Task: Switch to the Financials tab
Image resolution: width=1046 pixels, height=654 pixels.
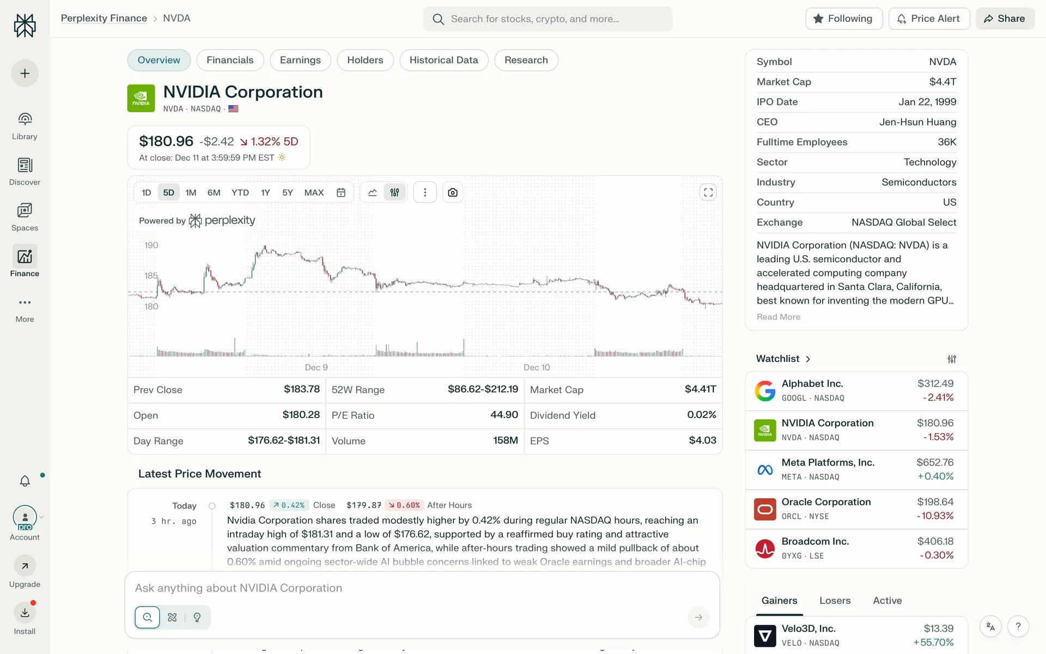Action: coord(230,60)
